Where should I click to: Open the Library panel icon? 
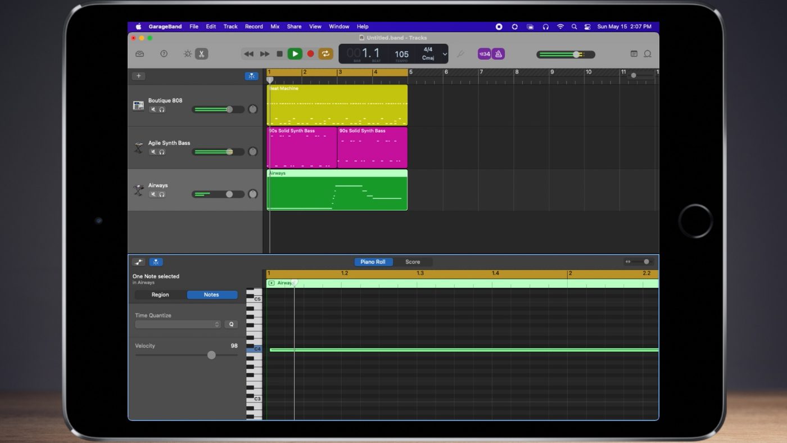(140, 54)
